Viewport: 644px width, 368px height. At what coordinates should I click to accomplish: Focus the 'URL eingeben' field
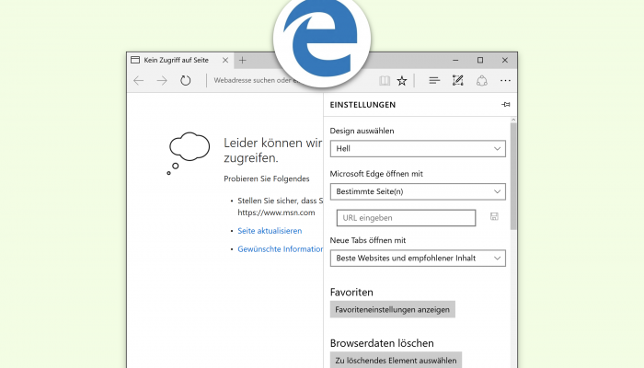[406, 218]
